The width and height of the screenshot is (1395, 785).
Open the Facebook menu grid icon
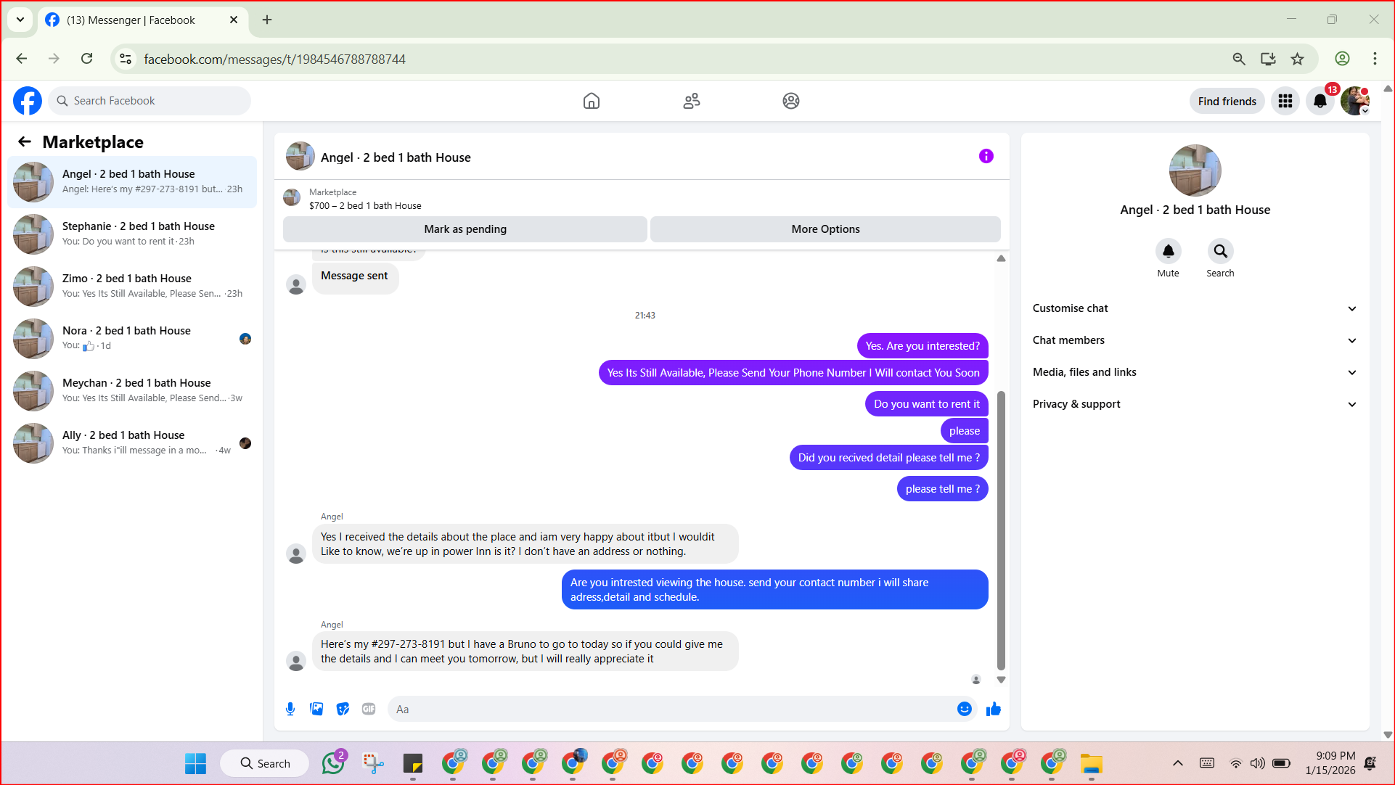tap(1285, 101)
